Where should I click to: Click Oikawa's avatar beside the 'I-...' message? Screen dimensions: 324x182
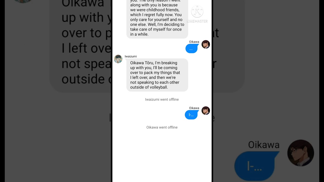[206, 110]
